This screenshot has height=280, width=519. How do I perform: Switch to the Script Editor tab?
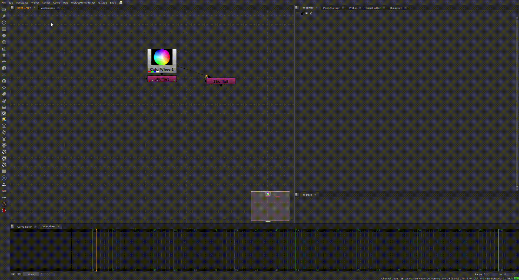click(x=373, y=8)
